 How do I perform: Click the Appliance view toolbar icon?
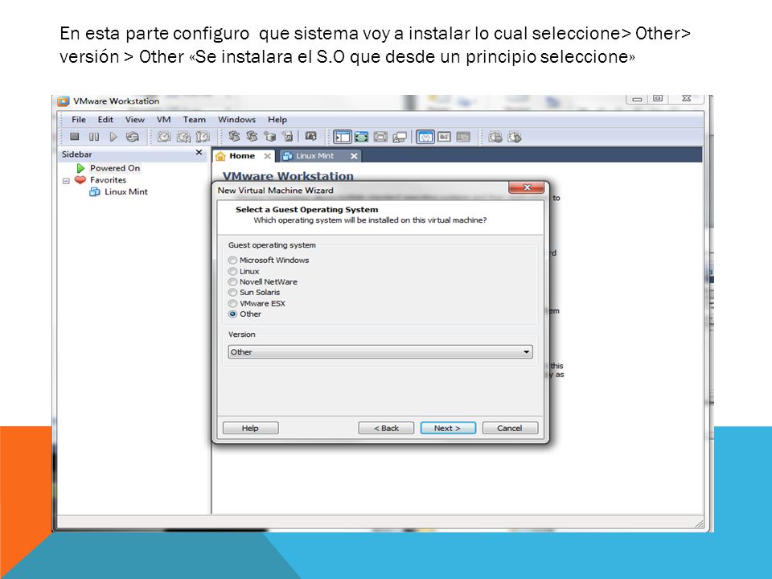[445, 137]
